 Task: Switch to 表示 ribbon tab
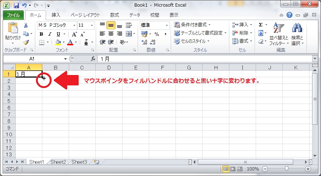[174, 15]
